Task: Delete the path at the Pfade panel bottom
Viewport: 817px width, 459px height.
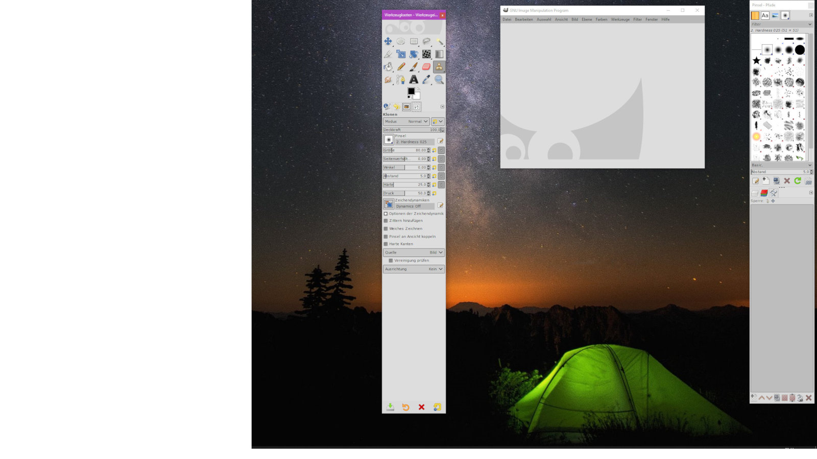Action: tap(808, 398)
